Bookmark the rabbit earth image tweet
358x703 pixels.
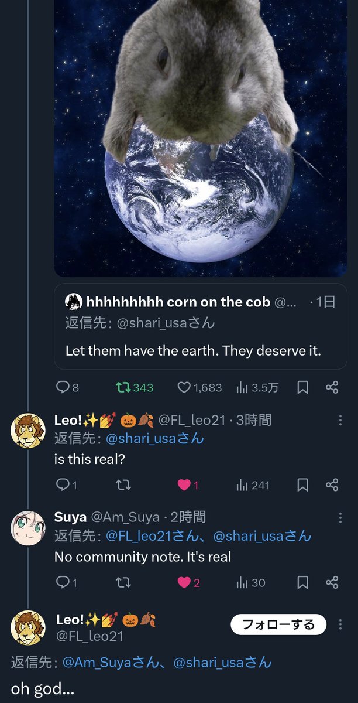click(302, 387)
